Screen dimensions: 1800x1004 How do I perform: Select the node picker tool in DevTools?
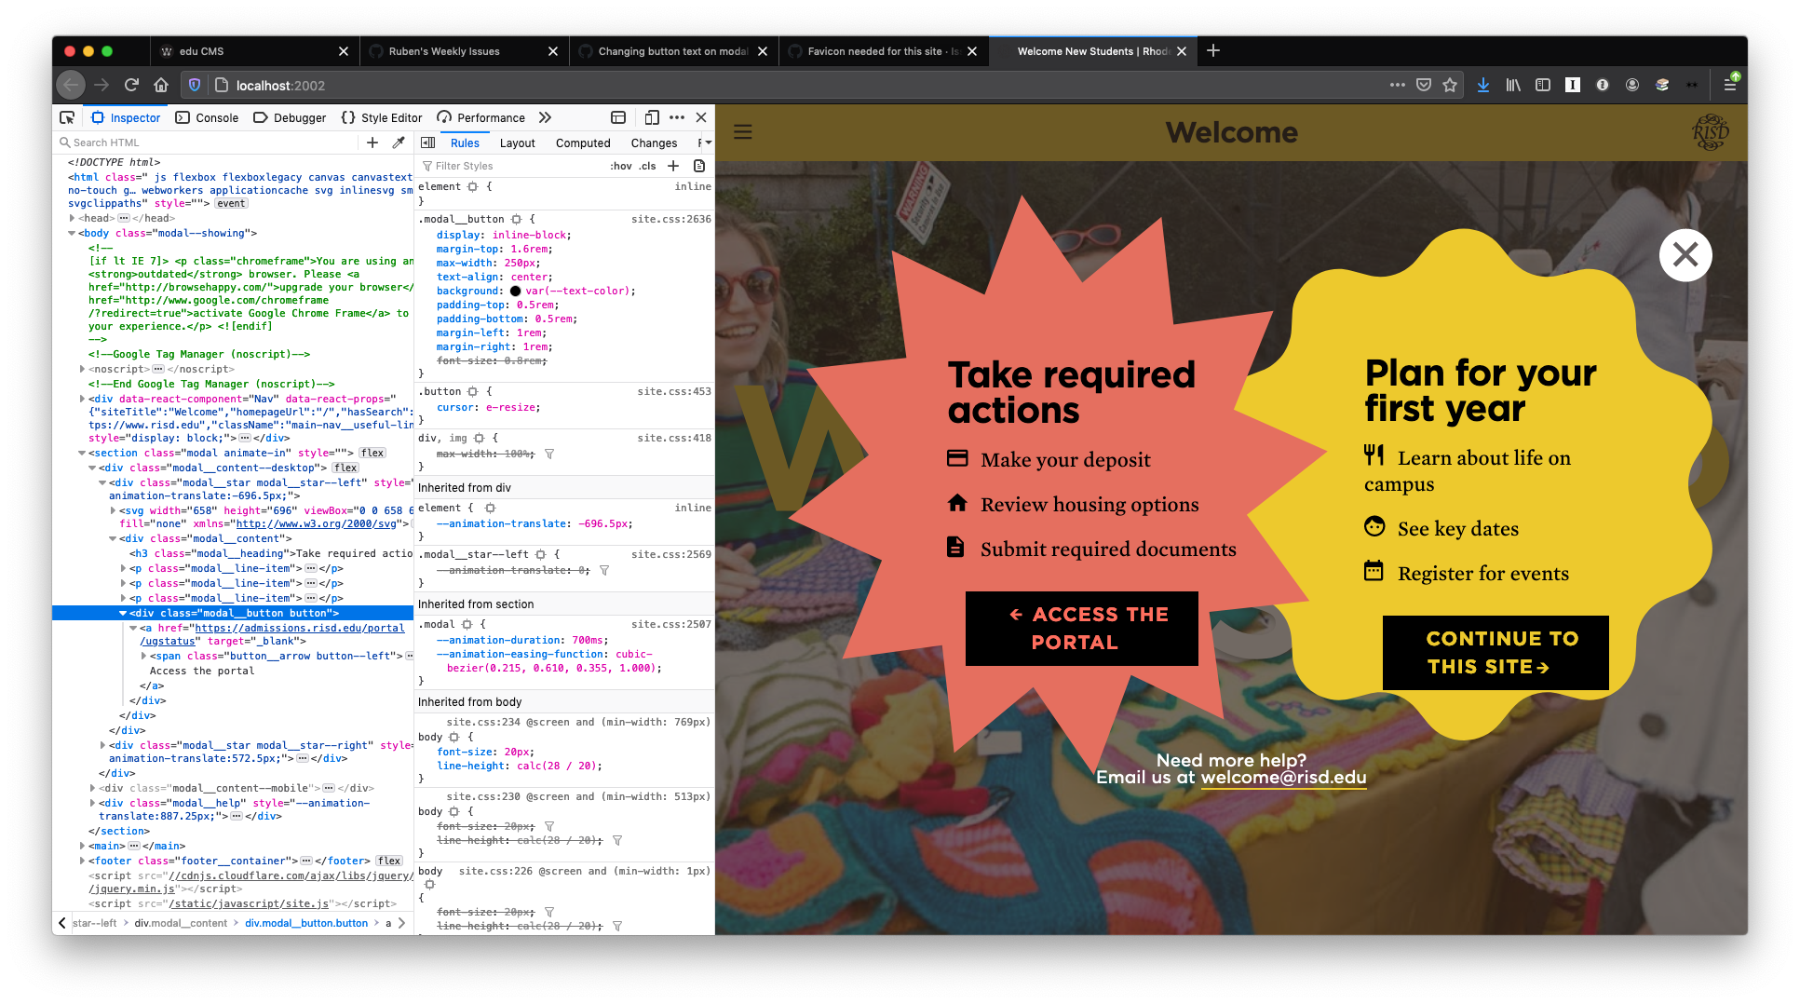(66, 117)
